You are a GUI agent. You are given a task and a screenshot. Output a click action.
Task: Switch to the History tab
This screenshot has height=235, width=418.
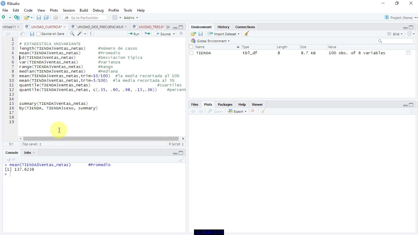tap(223, 27)
